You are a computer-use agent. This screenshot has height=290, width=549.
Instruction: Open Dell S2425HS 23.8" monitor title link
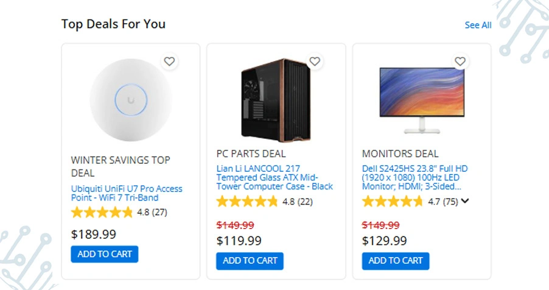point(415,177)
